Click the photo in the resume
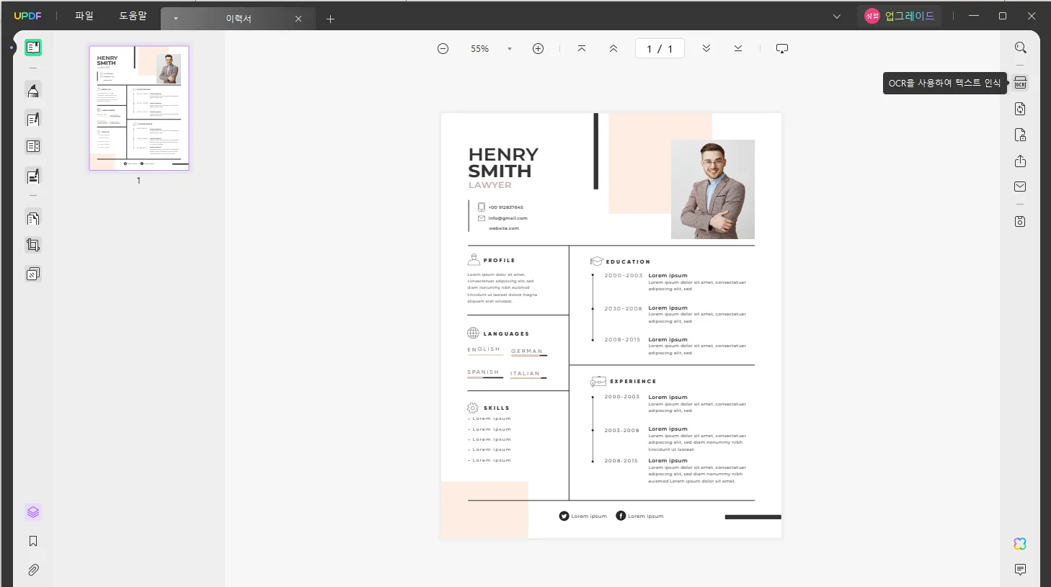This screenshot has height=587, width=1051. [713, 189]
